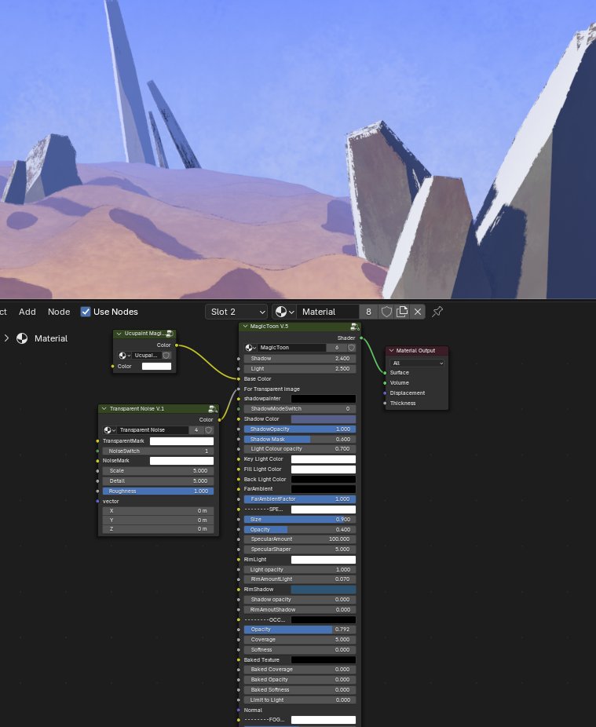Image resolution: width=596 pixels, height=727 pixels.
Task: Click the MagicToon V.5 node group icon
Action: pyautogui.click(x=355, y=327)
